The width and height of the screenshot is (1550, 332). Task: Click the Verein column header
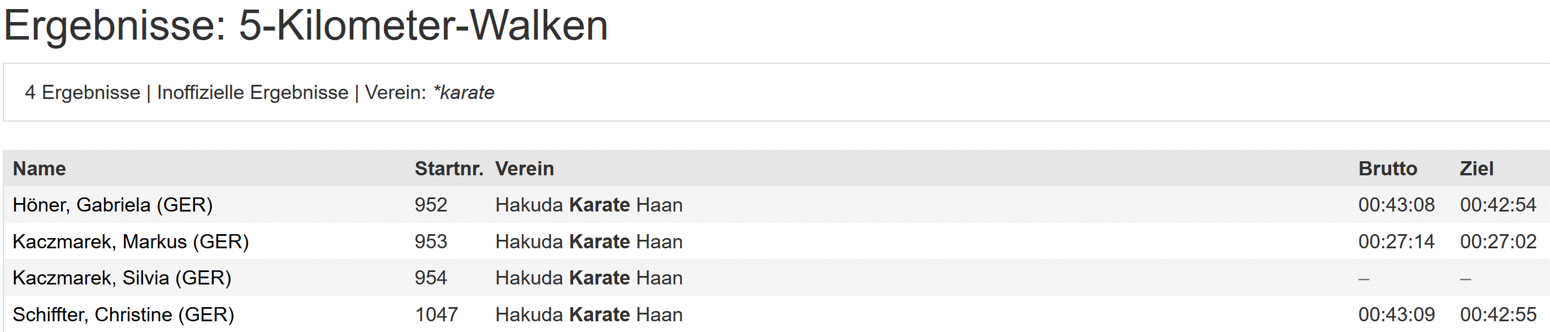(x=524, y=169)
